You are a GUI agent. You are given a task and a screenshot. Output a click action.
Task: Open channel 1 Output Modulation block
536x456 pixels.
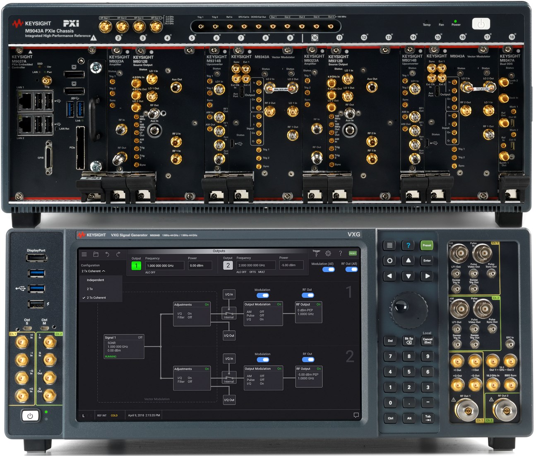click(x=263, y=313)
